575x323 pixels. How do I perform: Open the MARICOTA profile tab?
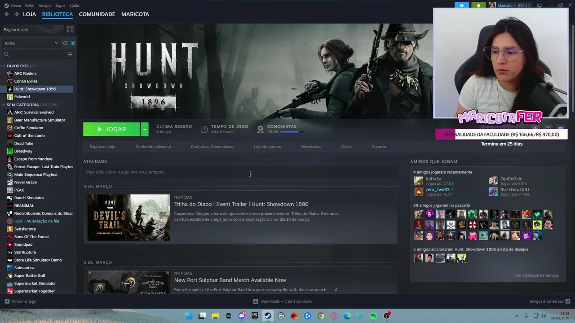click(135, 14)
